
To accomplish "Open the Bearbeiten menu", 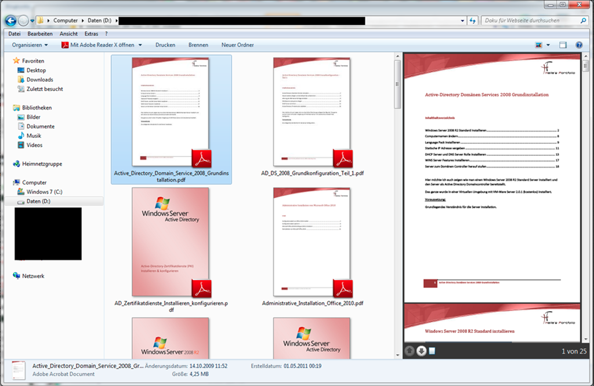I will [40, 34].
